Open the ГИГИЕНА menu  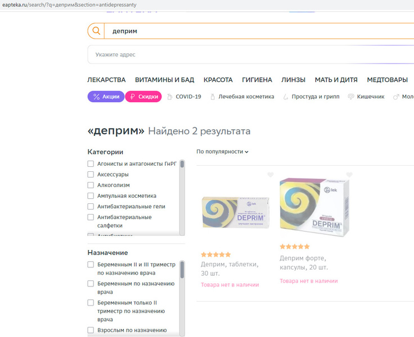coord(257,80)
